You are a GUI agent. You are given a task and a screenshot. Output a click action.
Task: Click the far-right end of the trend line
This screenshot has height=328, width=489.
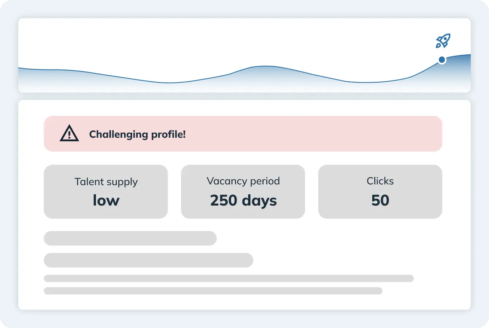point(469,55)
